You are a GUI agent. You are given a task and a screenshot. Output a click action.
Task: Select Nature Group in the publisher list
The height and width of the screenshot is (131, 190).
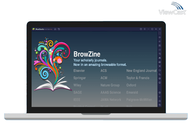coord(110,85)
